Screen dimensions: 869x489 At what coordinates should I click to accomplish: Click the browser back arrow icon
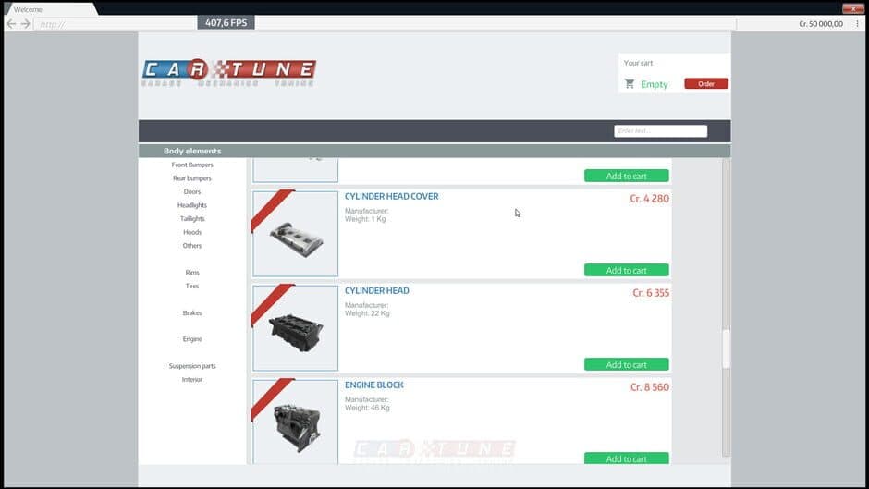11,24
